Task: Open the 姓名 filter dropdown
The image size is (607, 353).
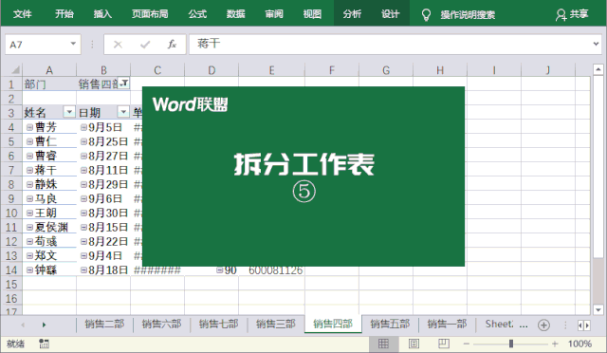Action: [69, 112]
